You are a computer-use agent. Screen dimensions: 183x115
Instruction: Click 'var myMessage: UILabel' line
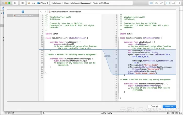(x=140, y=50)
